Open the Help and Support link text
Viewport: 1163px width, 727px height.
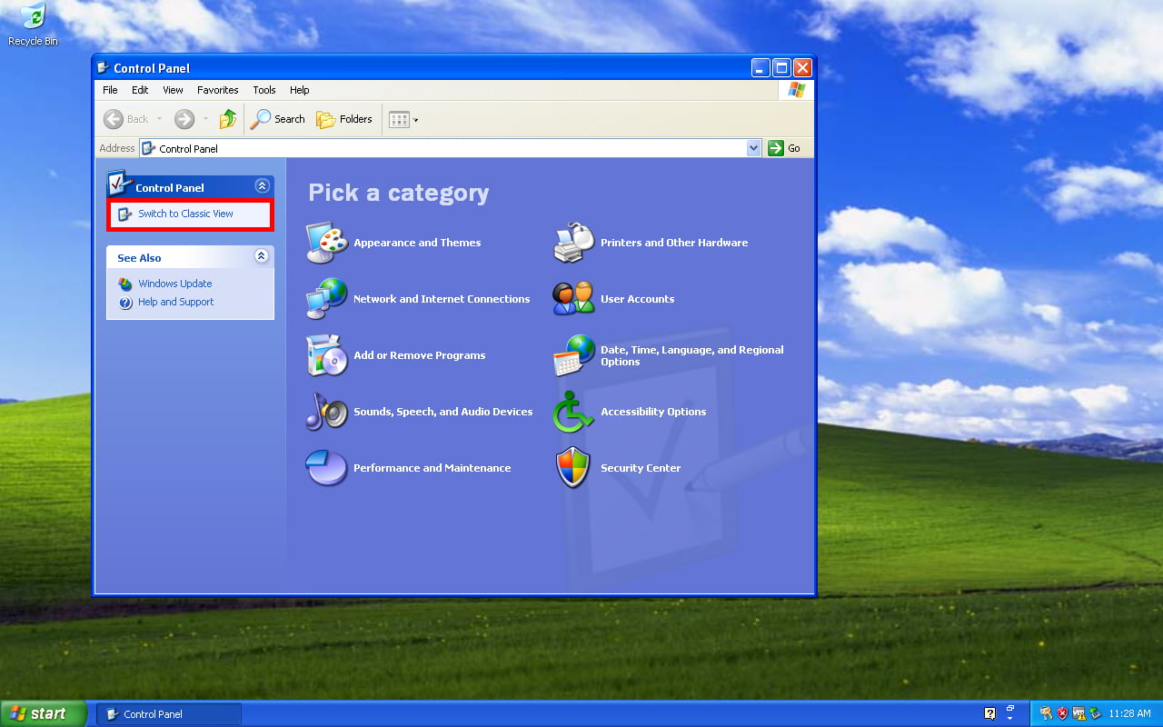[176, 302]
